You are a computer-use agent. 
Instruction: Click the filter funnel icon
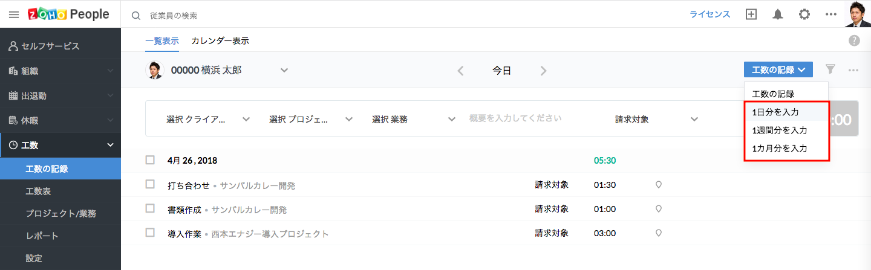830,69
